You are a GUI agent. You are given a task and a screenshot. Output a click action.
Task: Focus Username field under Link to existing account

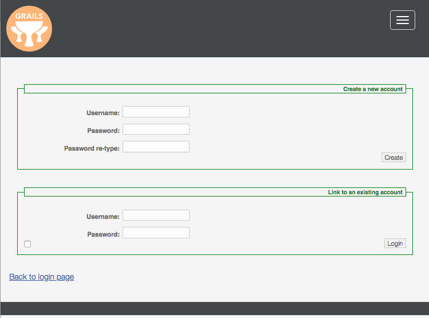pyautogui.click(x=156, y=215)
